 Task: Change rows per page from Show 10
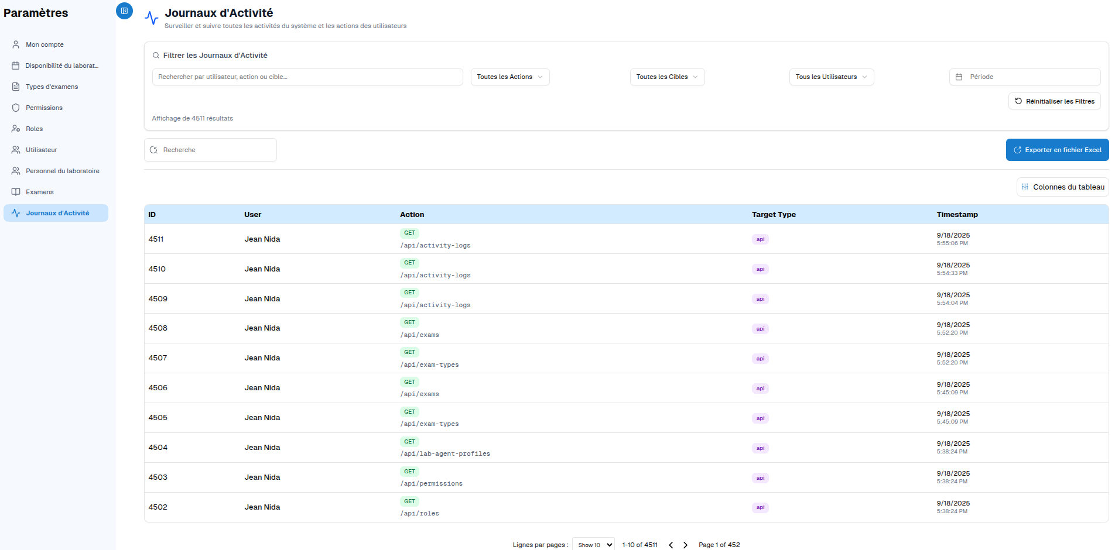[593, 545]
